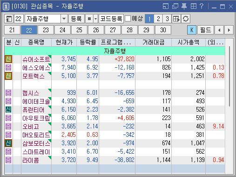Refresh the watchlist with the reload icon

pyautogui.click(x=186, y=19)
